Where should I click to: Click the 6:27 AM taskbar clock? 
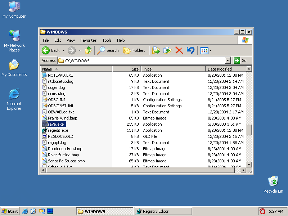(276, 211)
